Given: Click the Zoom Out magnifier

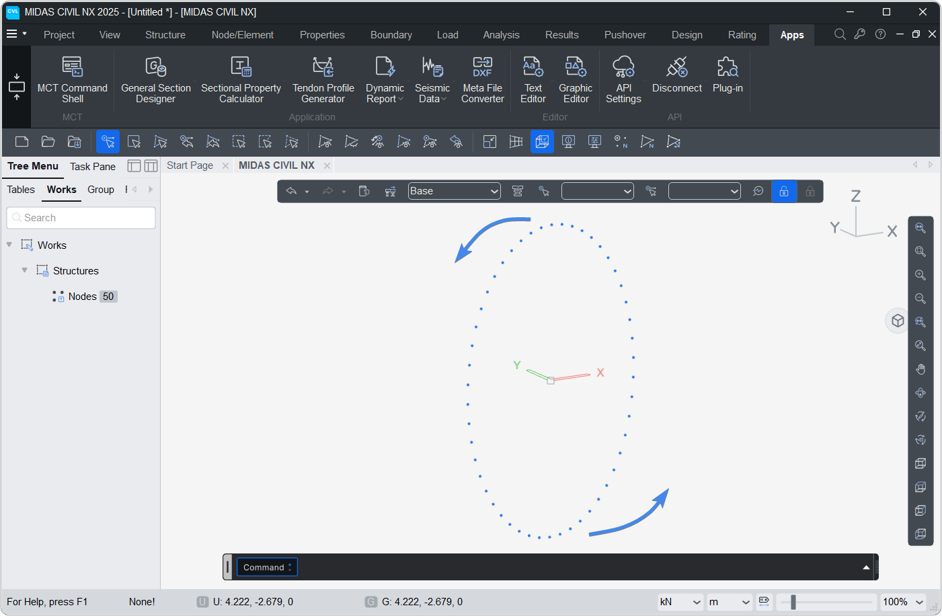Looking at the screenshot, I should tap(920, 299).
